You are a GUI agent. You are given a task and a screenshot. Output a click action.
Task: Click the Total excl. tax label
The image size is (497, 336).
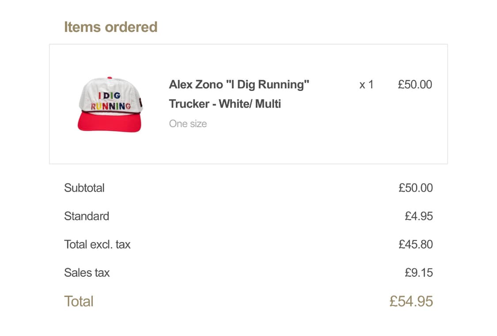click(97, 244)
